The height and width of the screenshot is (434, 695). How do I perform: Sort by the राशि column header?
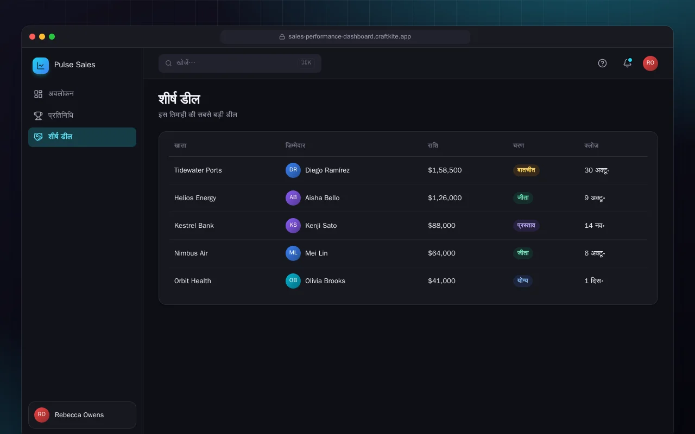coord(433,145)
